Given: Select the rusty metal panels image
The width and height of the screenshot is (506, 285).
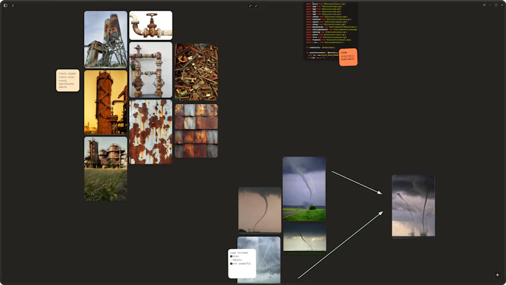Looking at the screenshot, I should coord(196,131).
